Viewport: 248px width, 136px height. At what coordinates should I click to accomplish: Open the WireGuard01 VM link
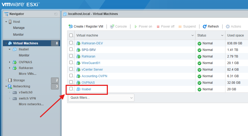91,63
